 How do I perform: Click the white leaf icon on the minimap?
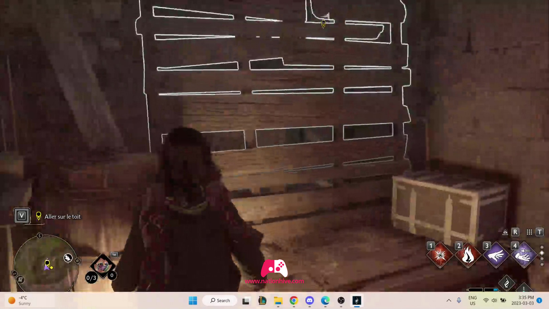click(68, 258)
